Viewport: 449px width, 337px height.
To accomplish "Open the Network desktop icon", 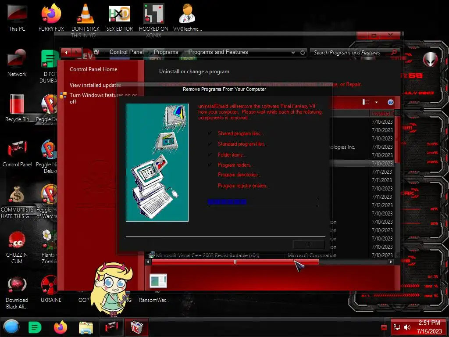I will [17, 63].
